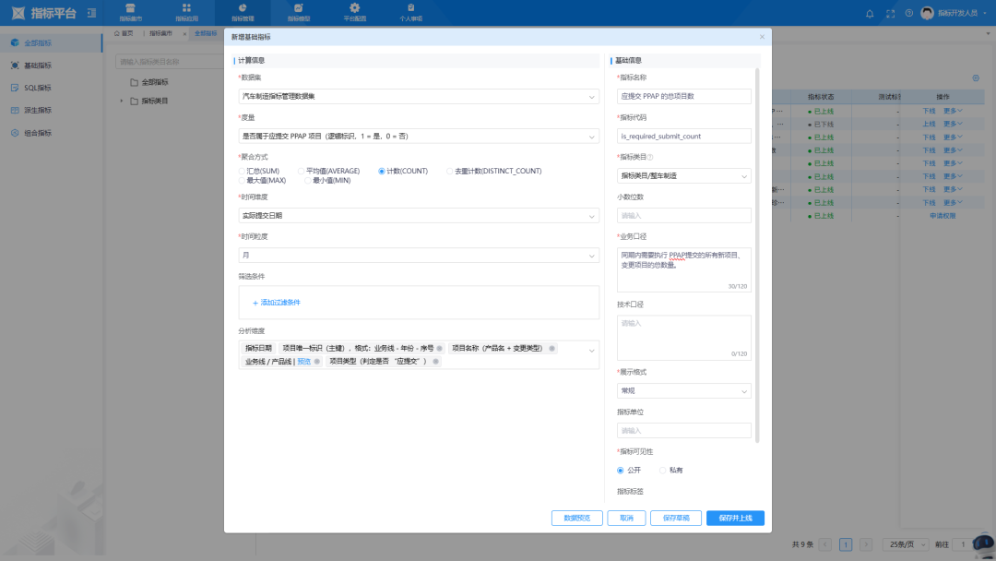
Task: Click the dialog's vertical scrollbar
Action: click(758, 249)
